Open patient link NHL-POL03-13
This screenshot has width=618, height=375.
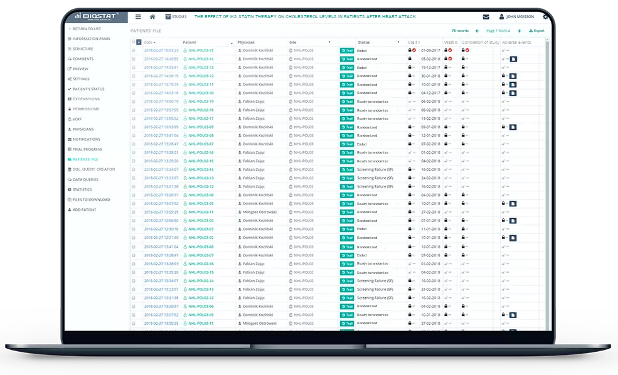pyautogui.click(x=200, y=67)
